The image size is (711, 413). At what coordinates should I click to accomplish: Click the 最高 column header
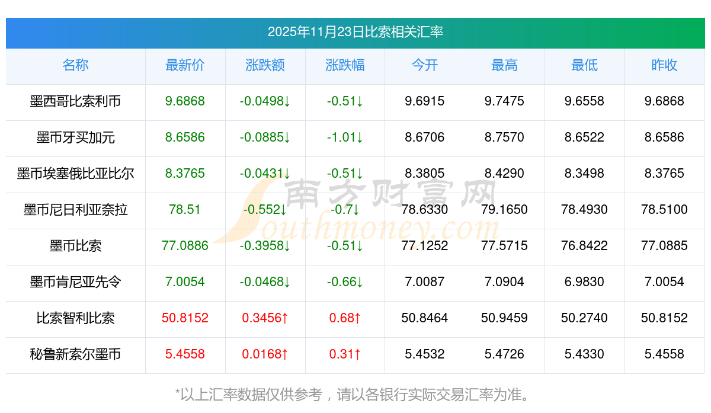[x=505, y=65]
